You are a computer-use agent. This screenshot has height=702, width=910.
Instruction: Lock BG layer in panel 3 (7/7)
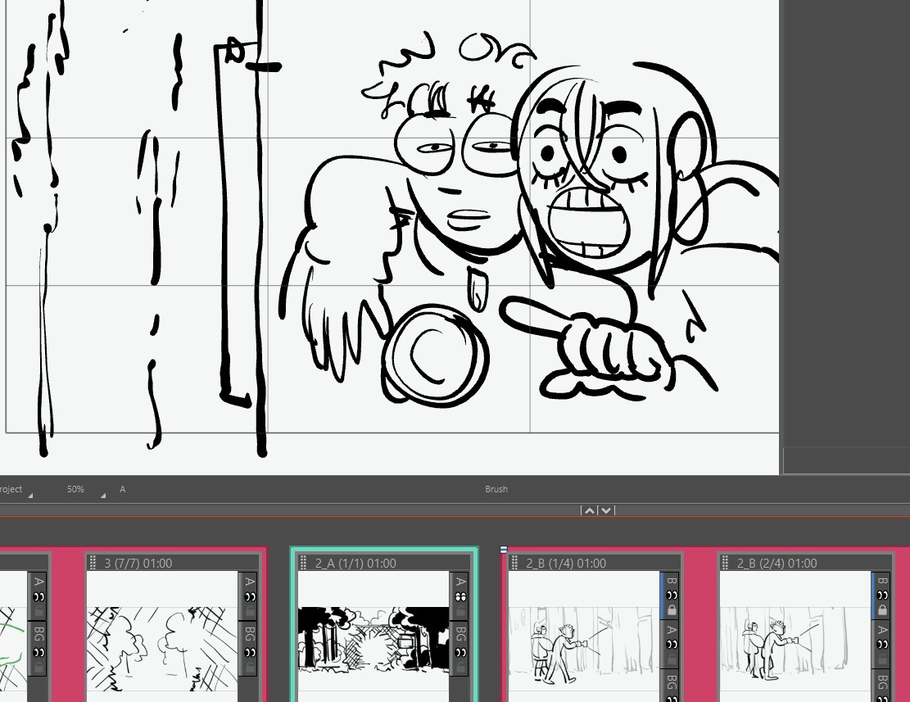[x=250, y=668]
